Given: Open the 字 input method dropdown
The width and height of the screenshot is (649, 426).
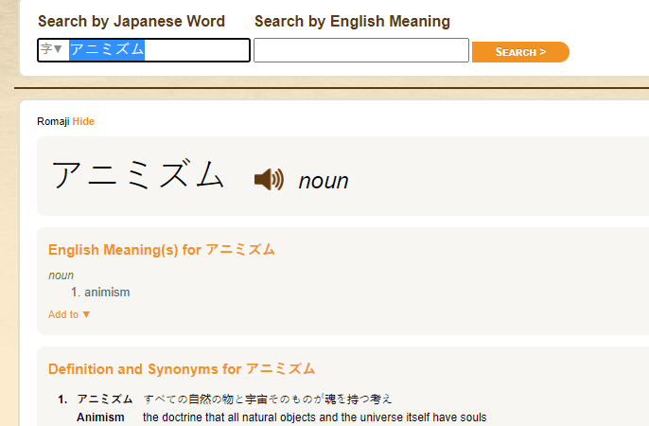Looking at the screenshot, I should (51, 50).
